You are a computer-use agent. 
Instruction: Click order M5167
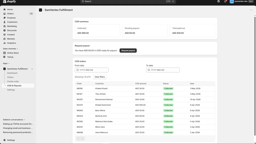point(79,94)
